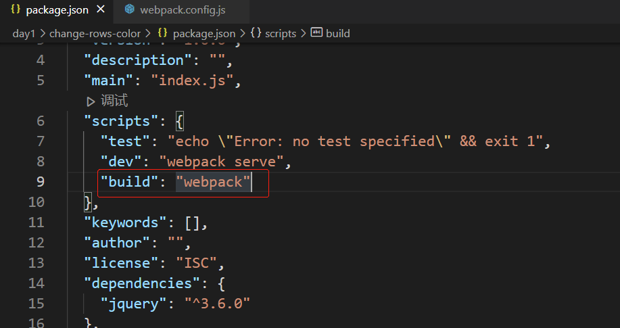Click the "ISC" license value

coord(199,263)
